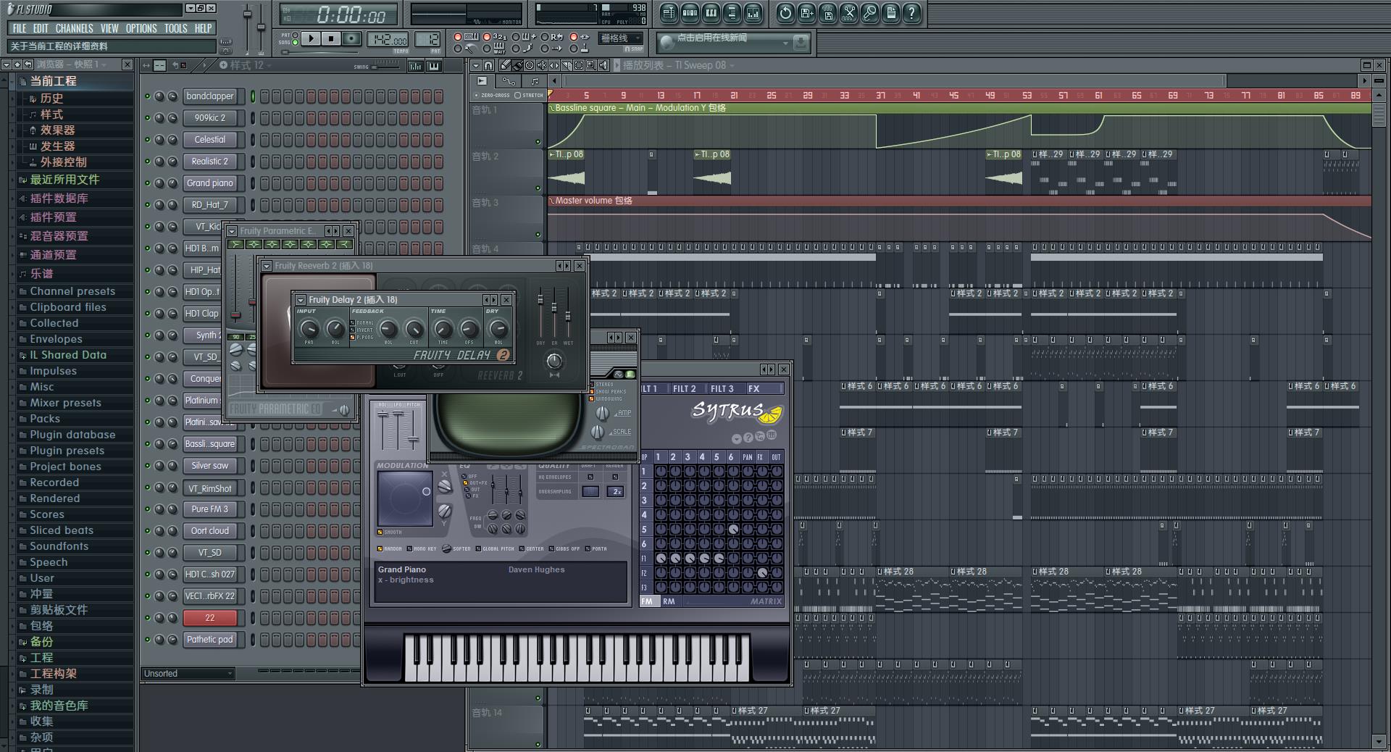Select the playlist playback speaker tool
Screen dimensions: 1391x752
coord(603,65)
